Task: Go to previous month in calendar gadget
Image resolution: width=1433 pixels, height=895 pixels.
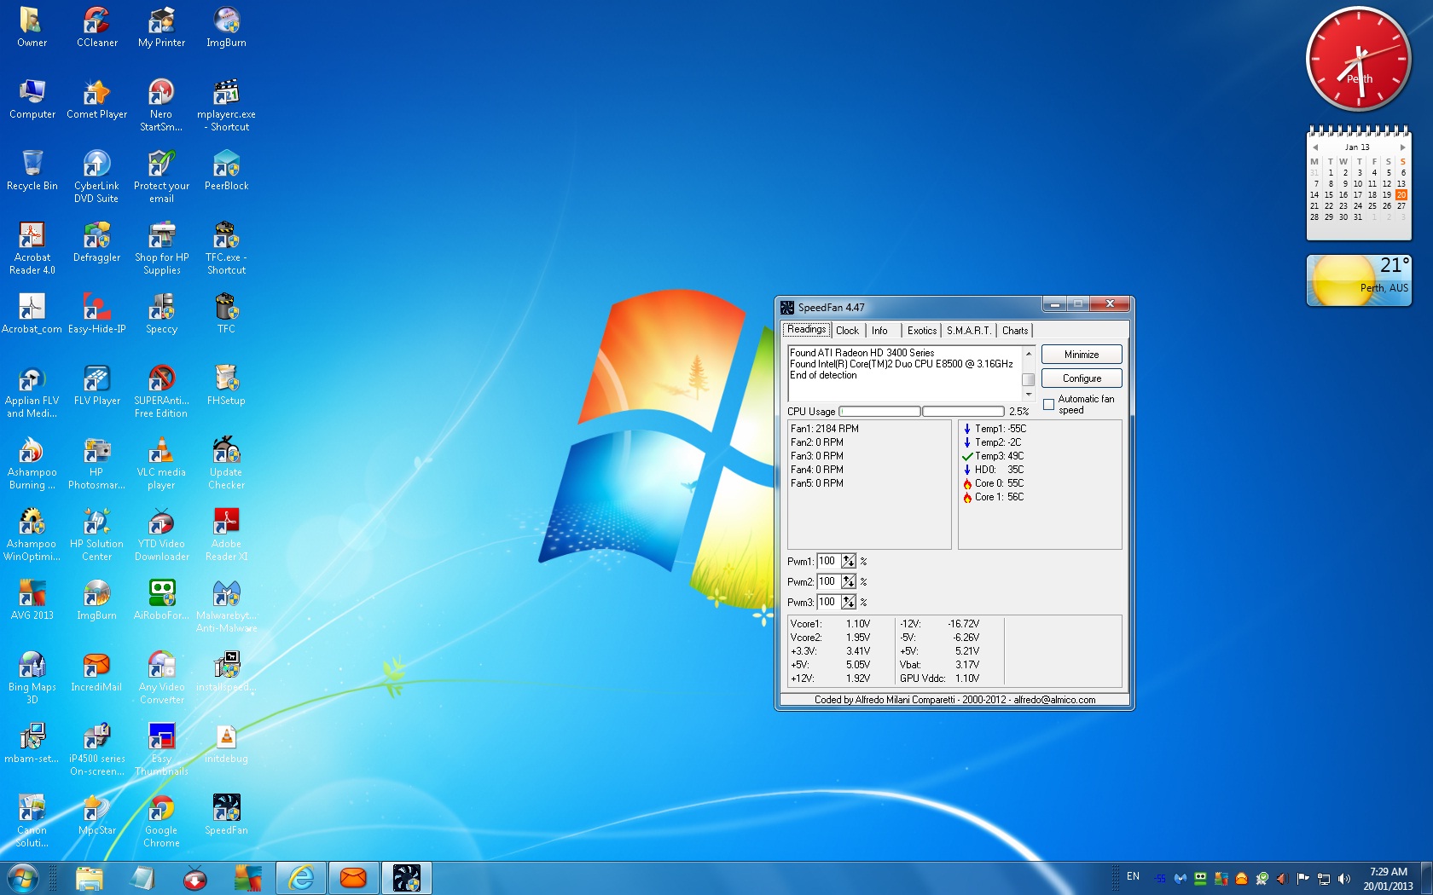Action: (1315, 147)
